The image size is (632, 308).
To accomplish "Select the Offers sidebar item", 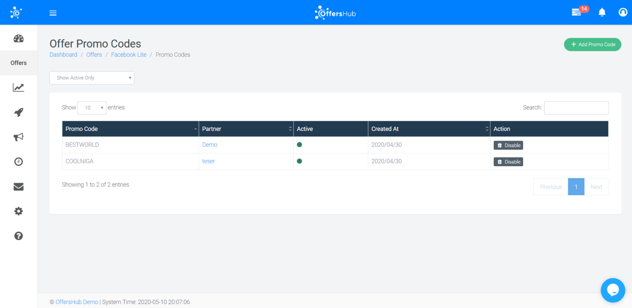I will pos(19,63).
